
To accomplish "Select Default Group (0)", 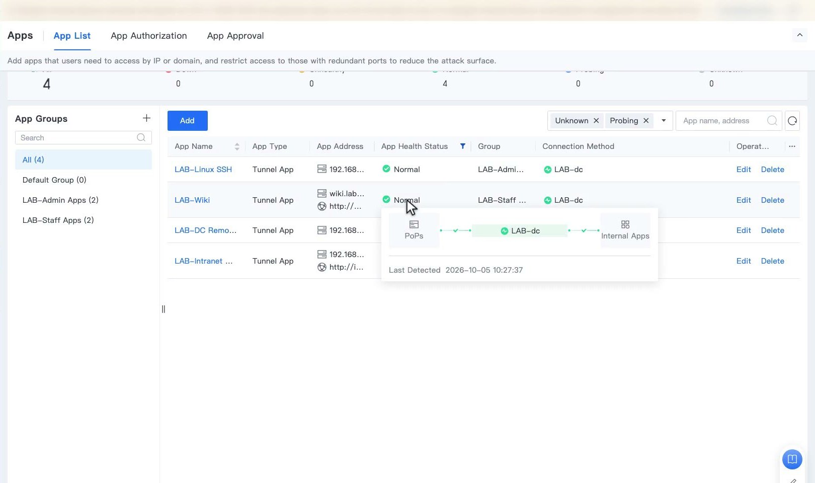I will (84, 180).
